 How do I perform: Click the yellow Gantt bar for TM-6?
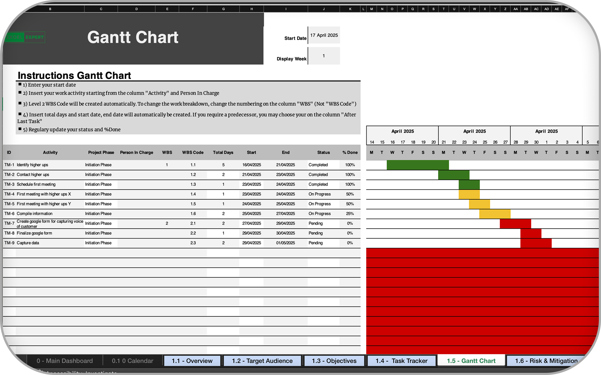coord(495,214)
